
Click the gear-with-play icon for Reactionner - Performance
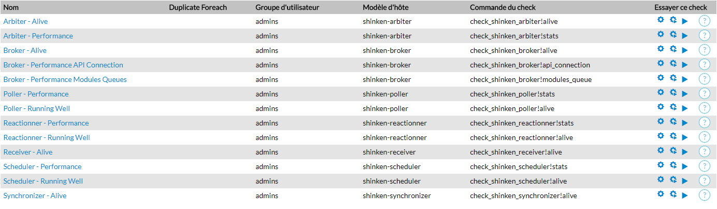click(x=673, y=121)
